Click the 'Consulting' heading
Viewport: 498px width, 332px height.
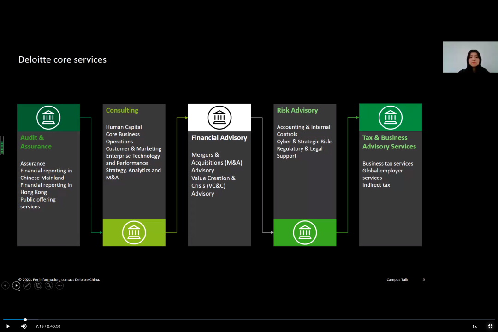point(122,110)
